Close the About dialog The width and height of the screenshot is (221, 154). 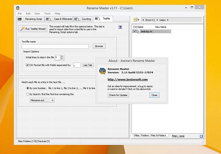(x=154, y=95)
